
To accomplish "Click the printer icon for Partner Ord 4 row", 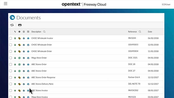I will (x=28, y=78).
